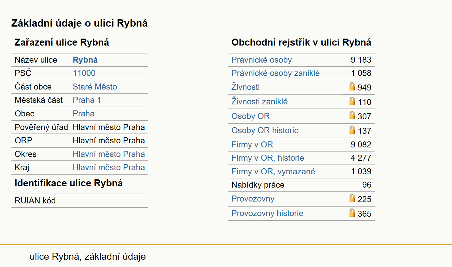This screenshot has height=267, width=452.
Task: Click the Praha municipality link
Action: coord(84,114)
